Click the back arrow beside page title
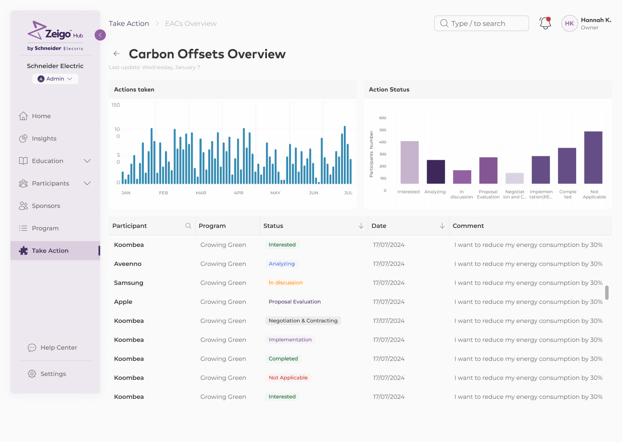This screenshot has width=622, height=442. [x=117, y=54]
